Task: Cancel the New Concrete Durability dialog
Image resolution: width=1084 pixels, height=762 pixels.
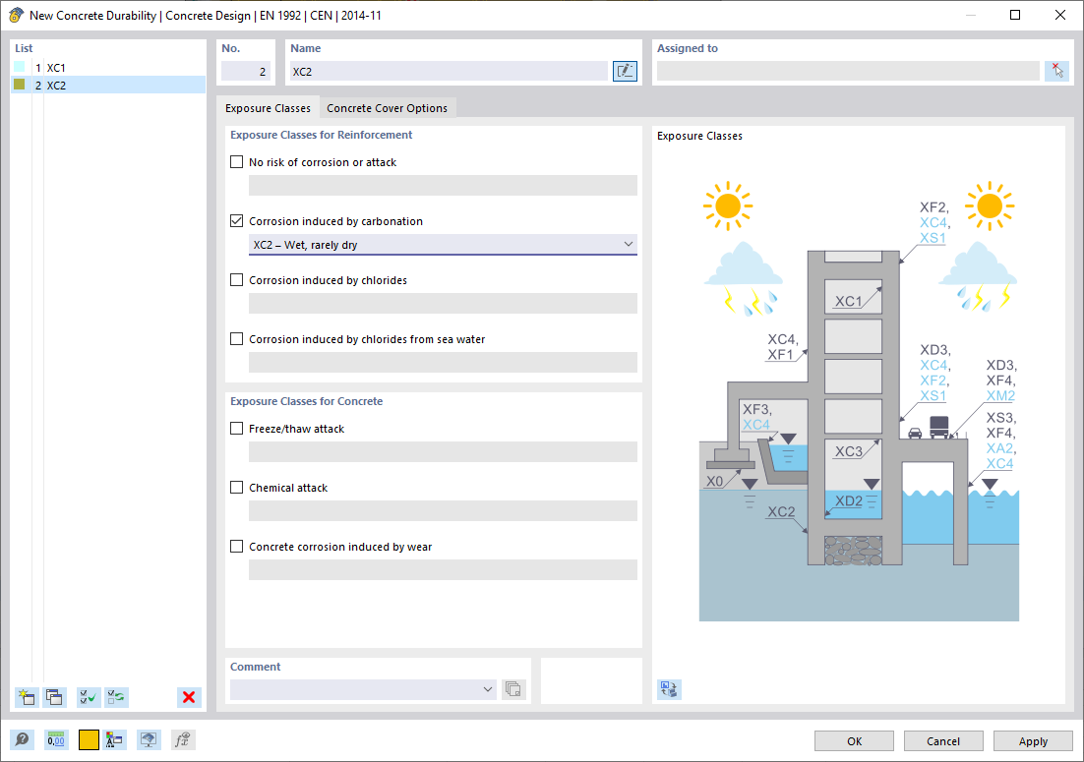Action: [942, 740]
